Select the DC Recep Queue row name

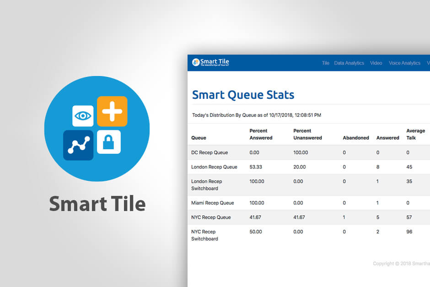210,152
